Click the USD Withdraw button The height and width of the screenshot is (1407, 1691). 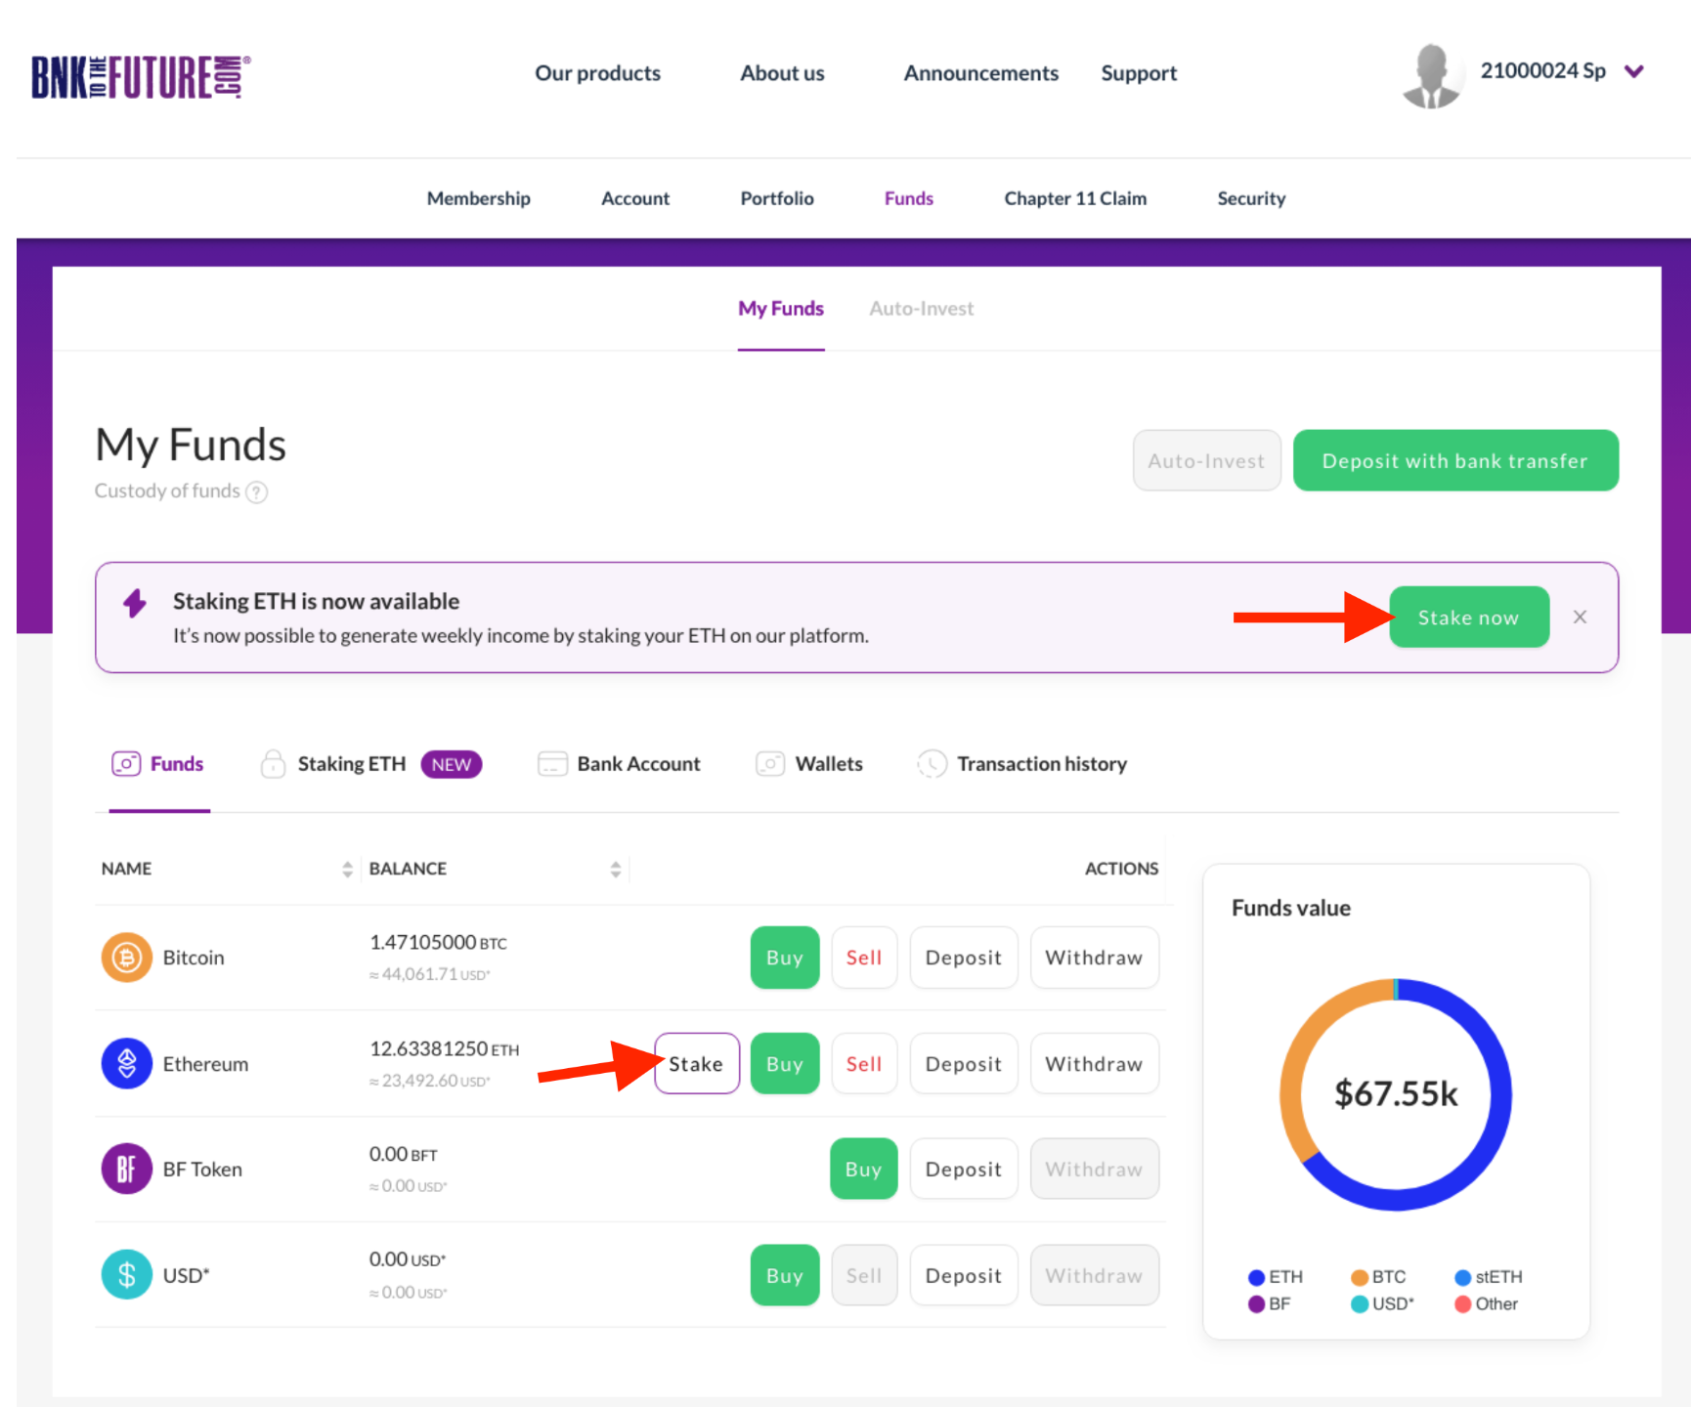pyautogui.click(x=1095, y=1275)
